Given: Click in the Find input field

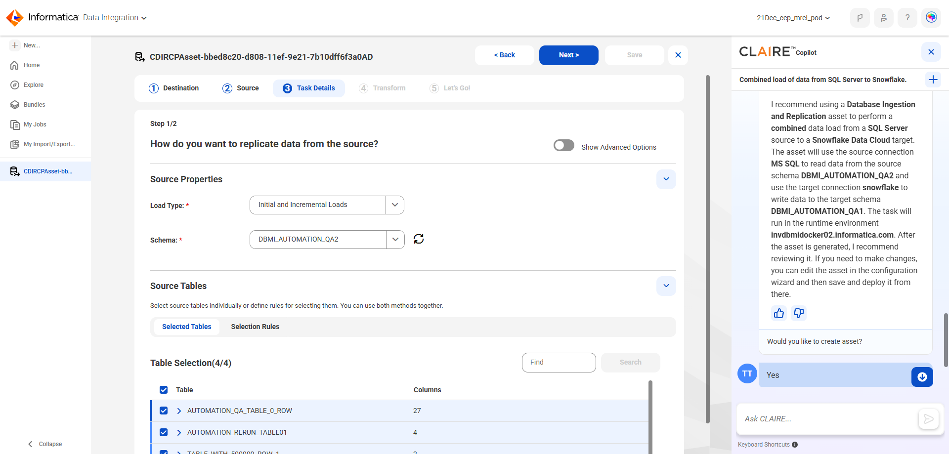Looking at the screenshot, I should click(x=559, y=363).
